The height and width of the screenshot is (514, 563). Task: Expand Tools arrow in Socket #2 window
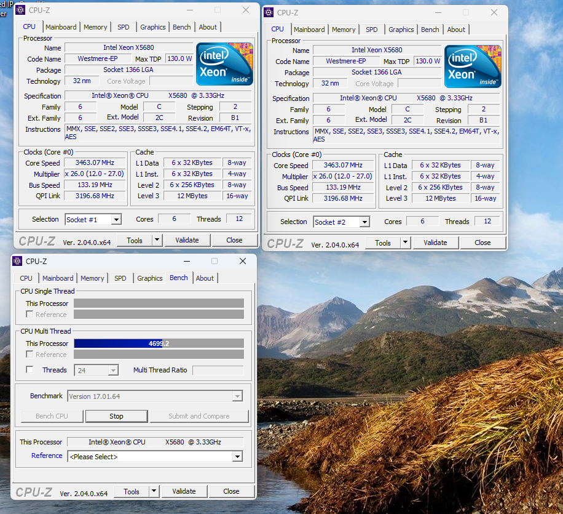coord(406,243)
